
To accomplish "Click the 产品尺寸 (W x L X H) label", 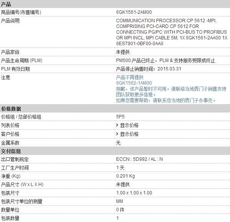I will point(22,184).
